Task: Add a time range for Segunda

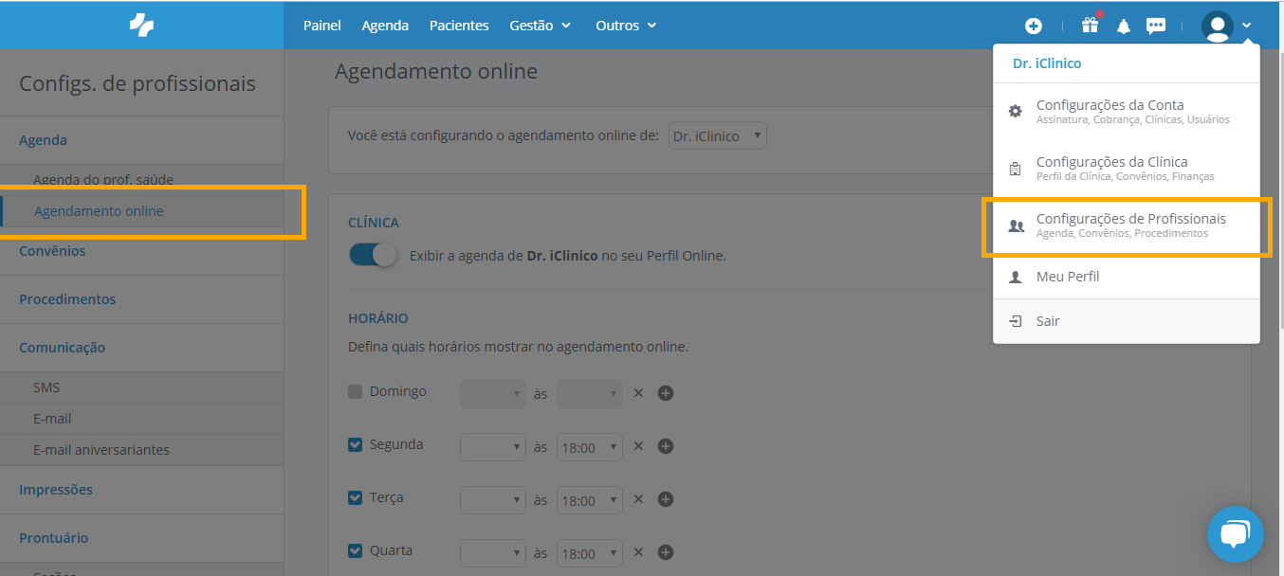Action: (x=666, y=445)
